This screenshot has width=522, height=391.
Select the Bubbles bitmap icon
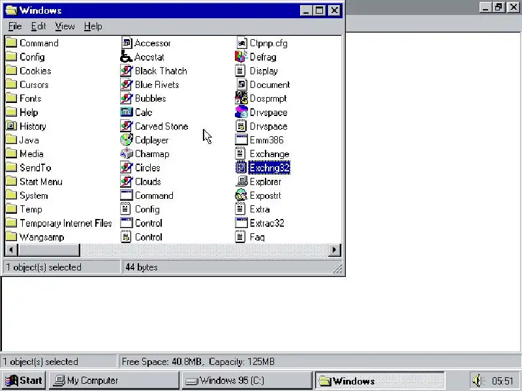pos(127,98)
